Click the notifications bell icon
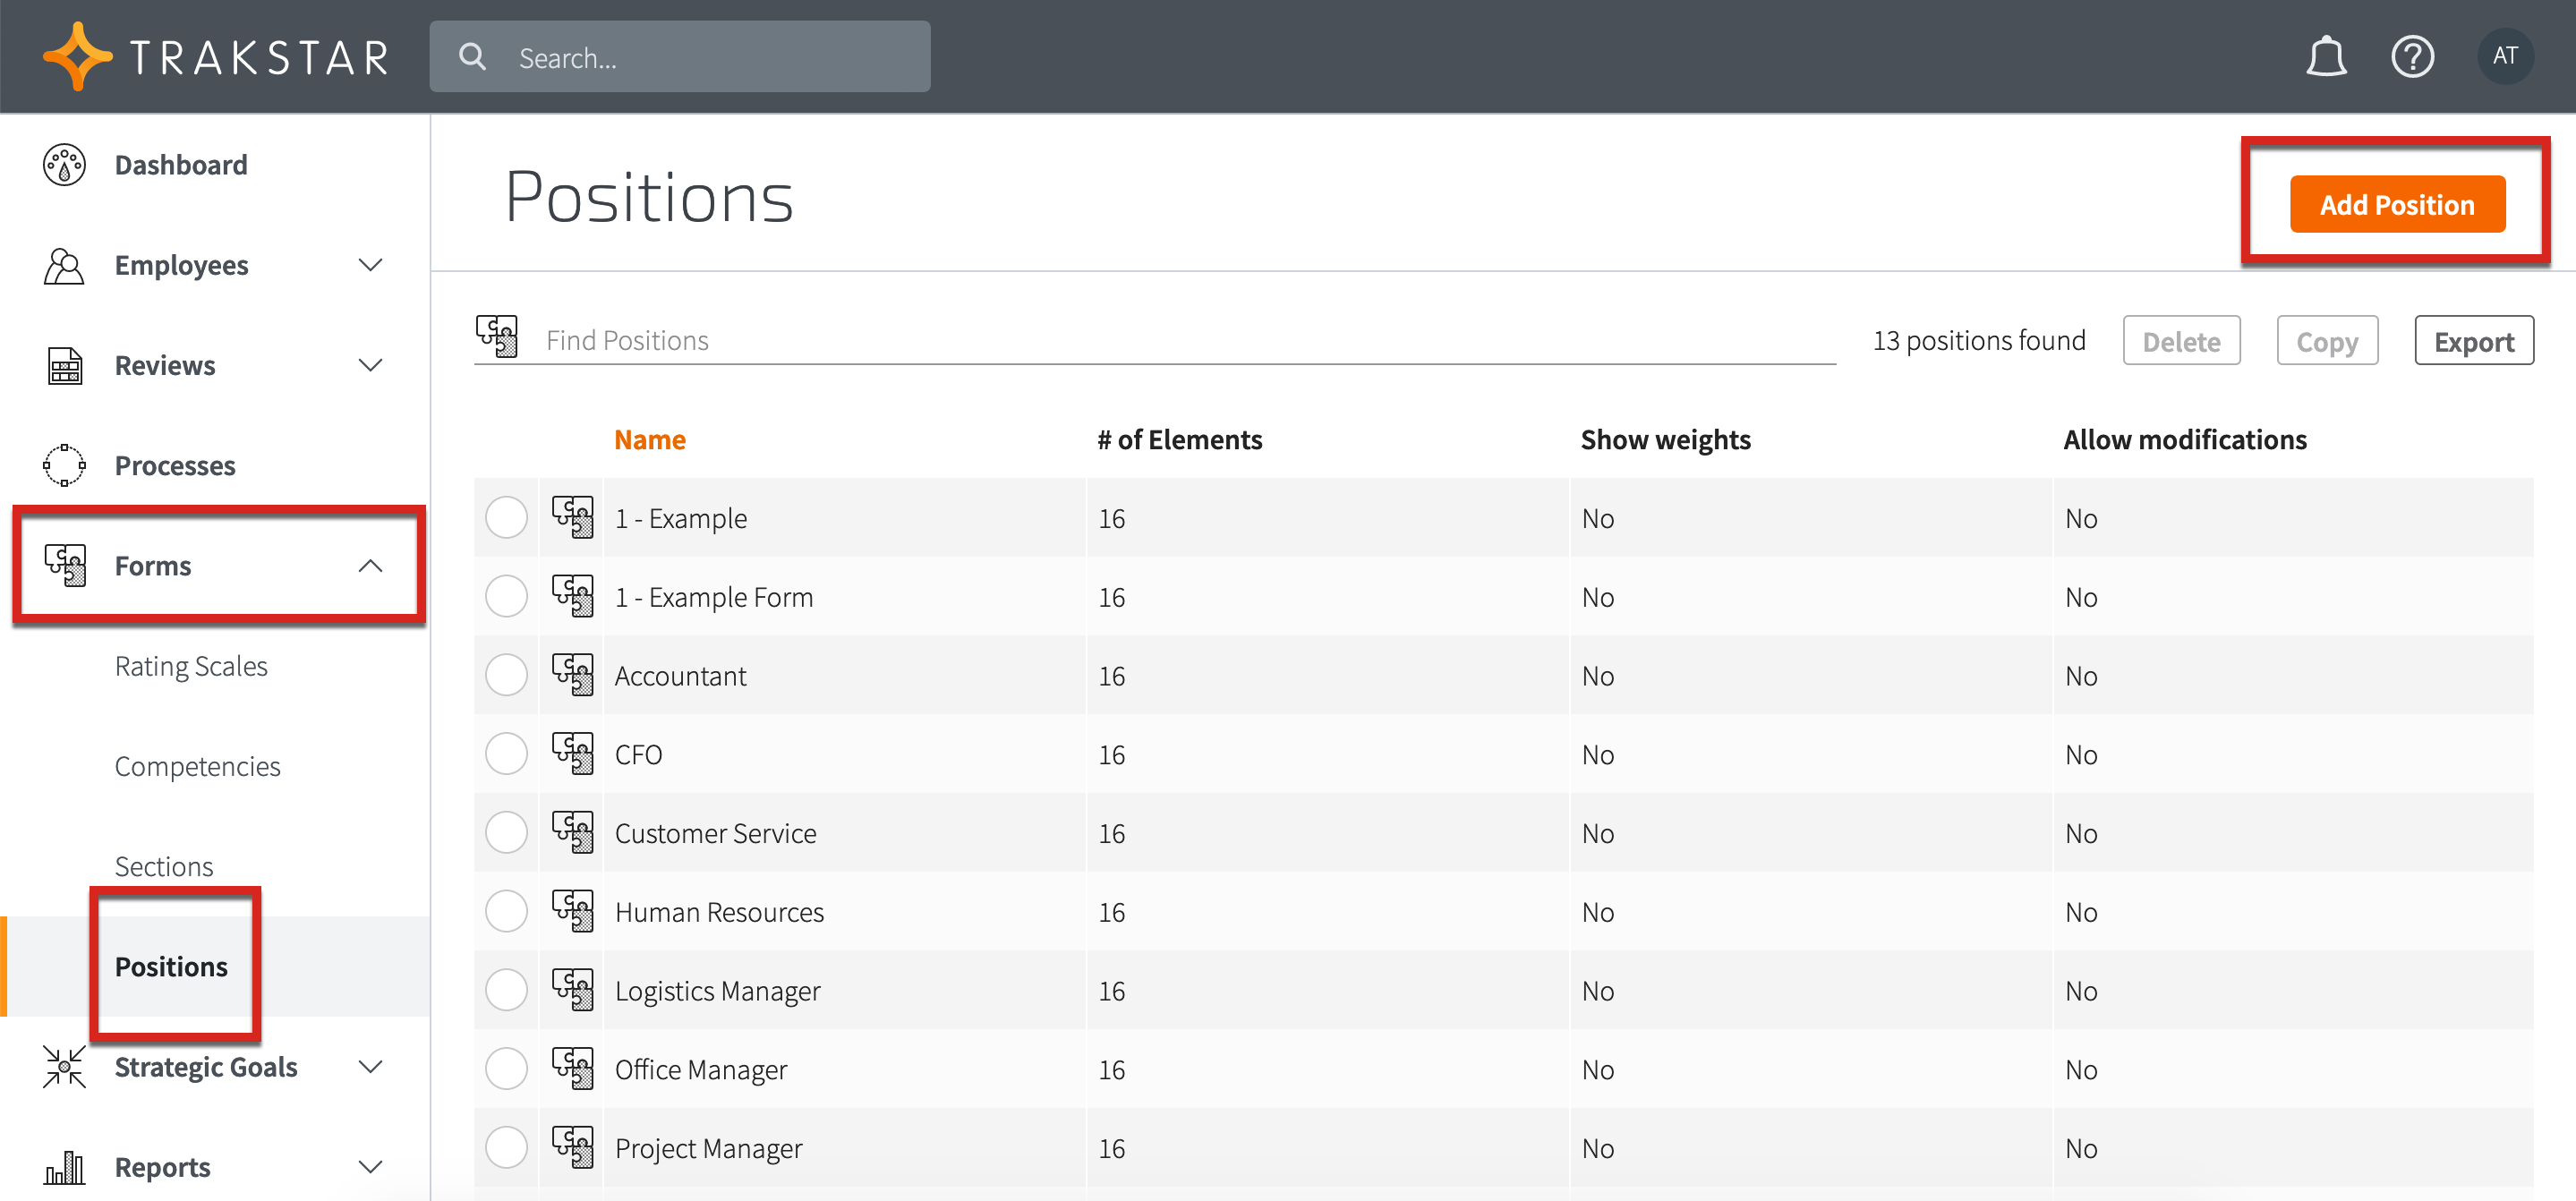 point(2325,57)
